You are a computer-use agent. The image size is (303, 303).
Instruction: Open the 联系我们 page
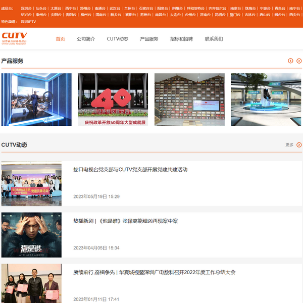[214, 39]
